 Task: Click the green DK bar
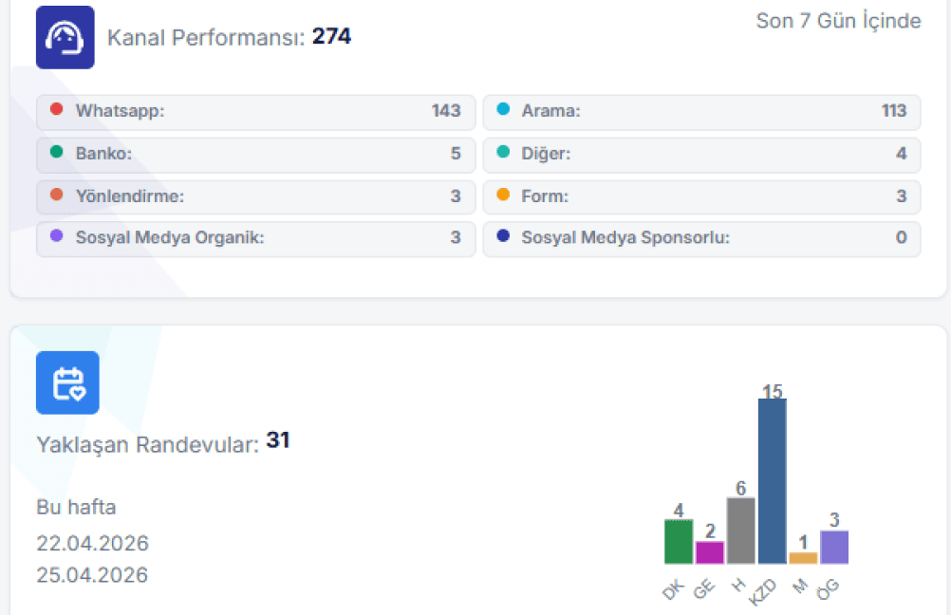click(x=678, y=541)
